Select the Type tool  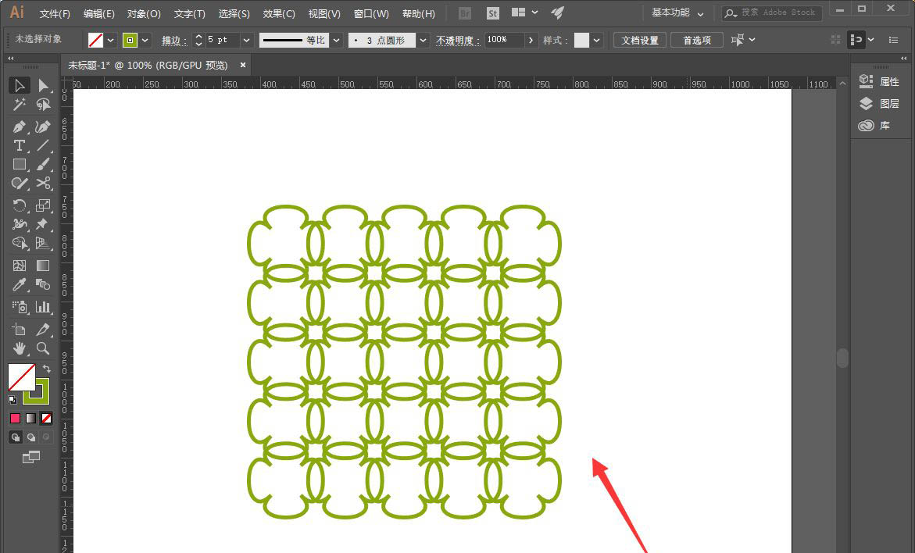(x=20, y=145)
